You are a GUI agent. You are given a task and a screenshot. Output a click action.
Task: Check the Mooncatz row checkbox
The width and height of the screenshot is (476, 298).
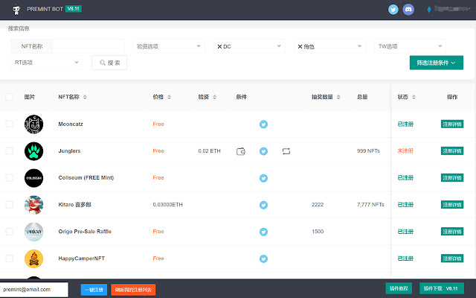point(9,124)
